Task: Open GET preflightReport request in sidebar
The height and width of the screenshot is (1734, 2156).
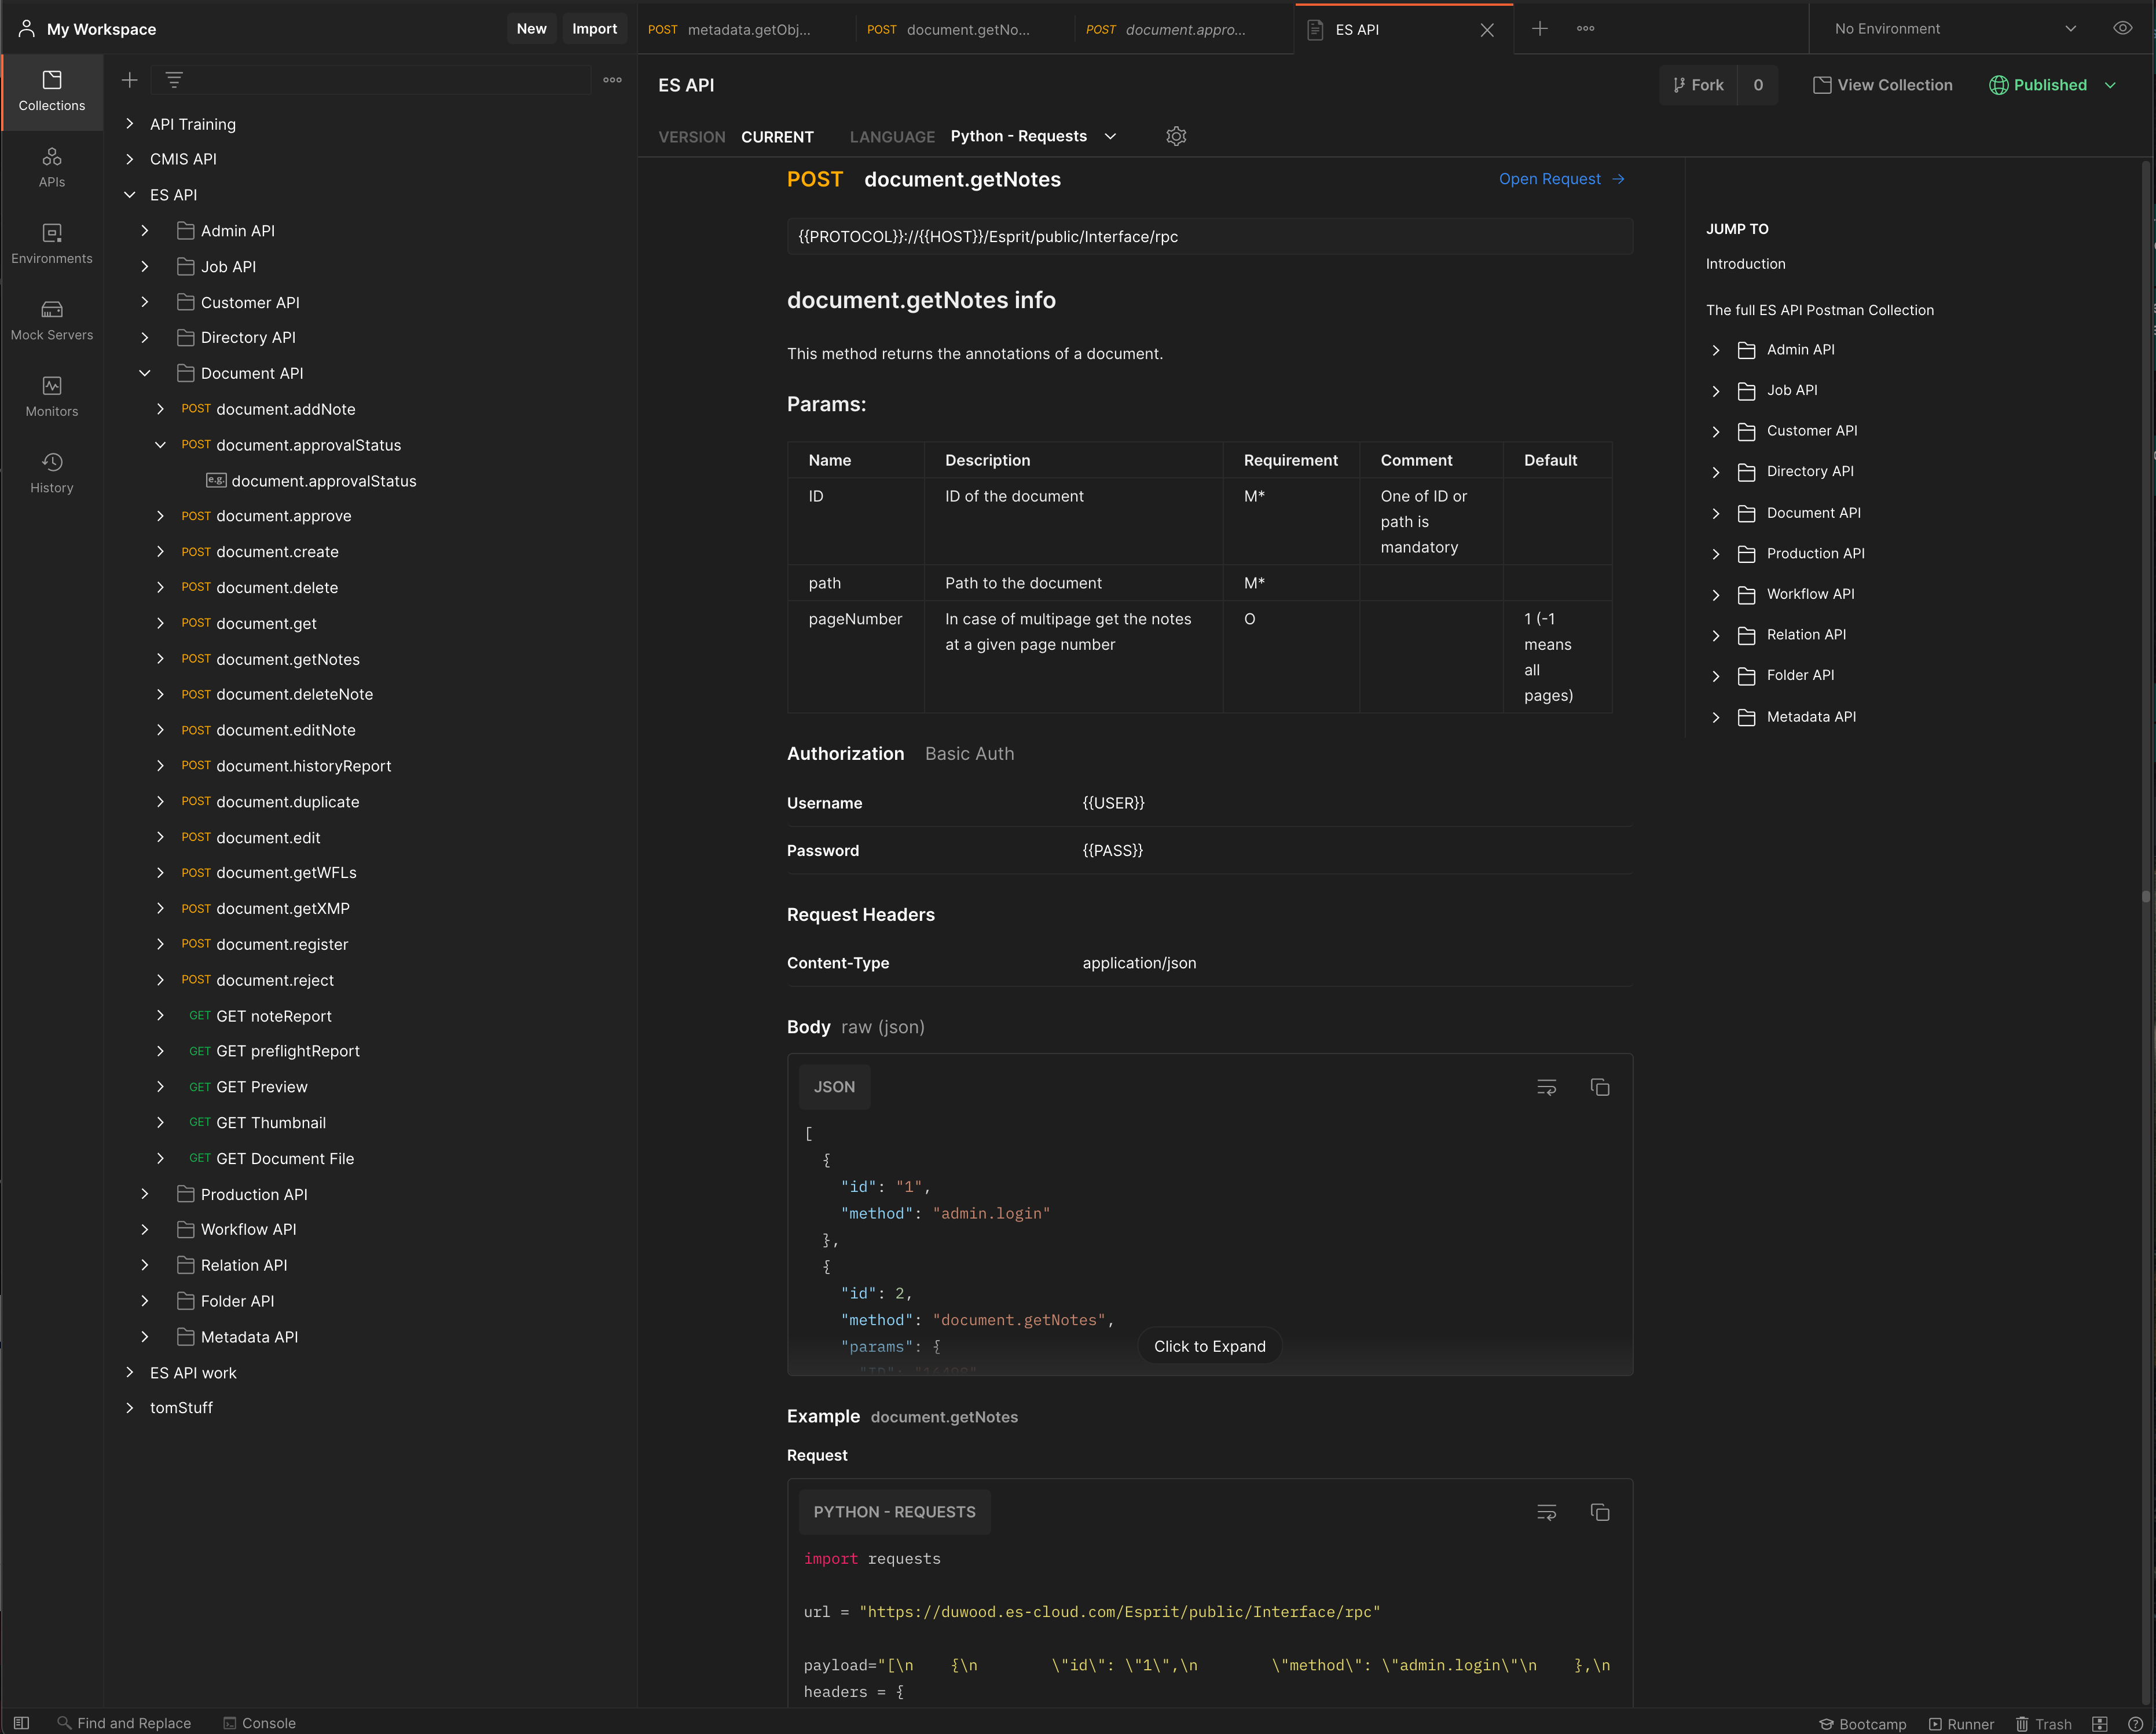Action: (x=288, y=1051)
